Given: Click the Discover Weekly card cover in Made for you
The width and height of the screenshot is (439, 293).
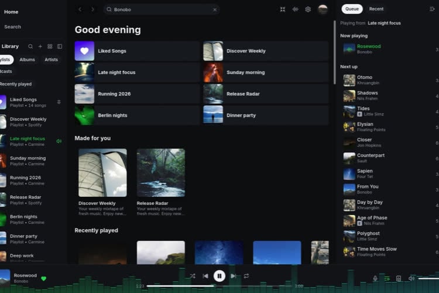Looking at the screenshot, I should click(102, 173).
